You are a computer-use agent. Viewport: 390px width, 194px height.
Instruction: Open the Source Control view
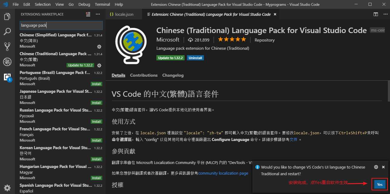pos(7,46)
